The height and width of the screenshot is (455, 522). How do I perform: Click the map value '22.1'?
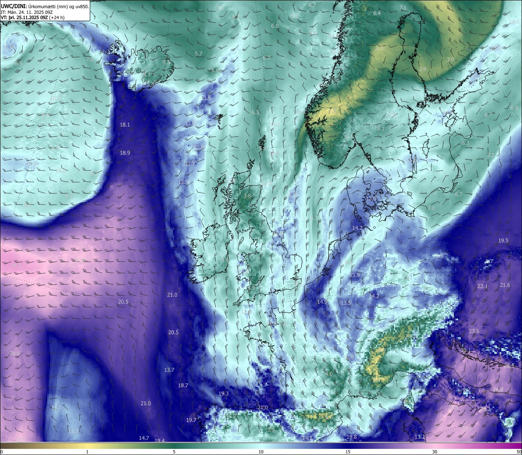(x=482, y=286)
